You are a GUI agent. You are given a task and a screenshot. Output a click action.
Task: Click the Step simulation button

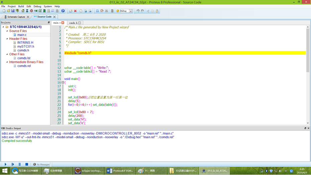[x=12, y=164]
